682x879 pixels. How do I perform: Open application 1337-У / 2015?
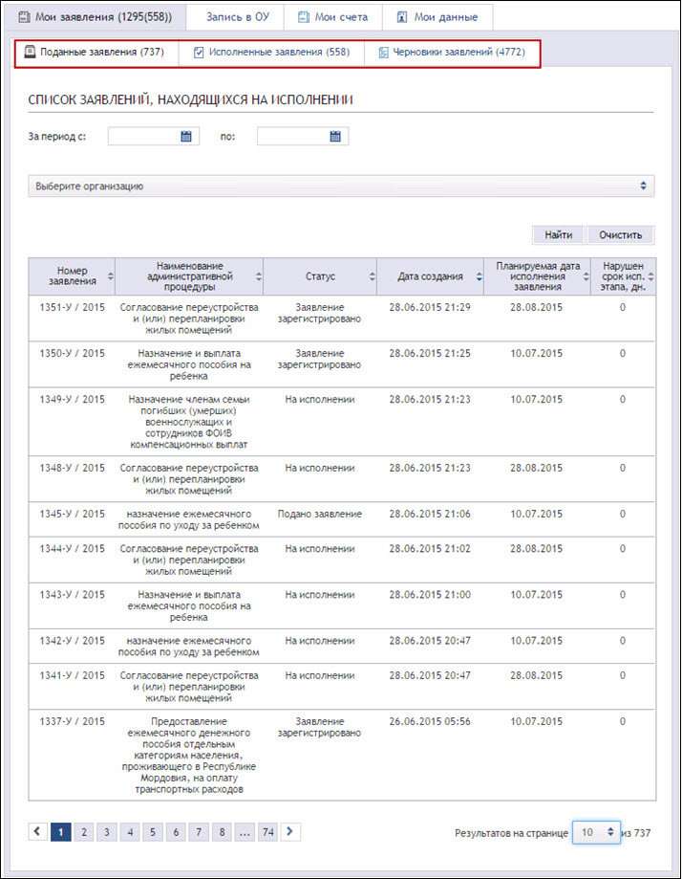pyautogui.click(x=72, y=721)
